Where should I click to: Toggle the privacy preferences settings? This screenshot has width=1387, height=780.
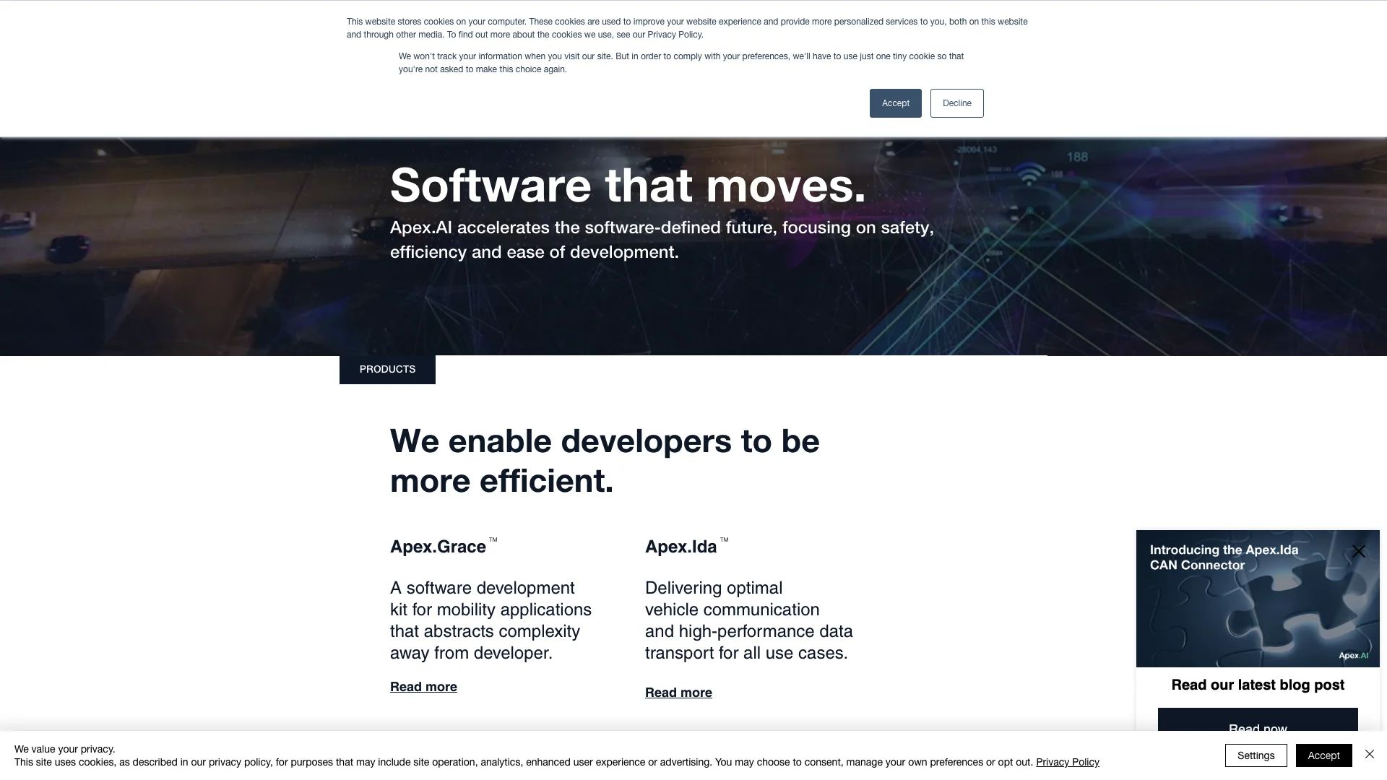[1256, 755]
